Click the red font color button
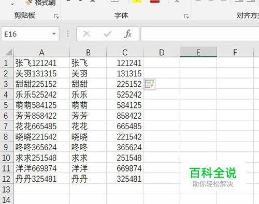This screenshot has width=259, height=204. (x=155, y=2)
